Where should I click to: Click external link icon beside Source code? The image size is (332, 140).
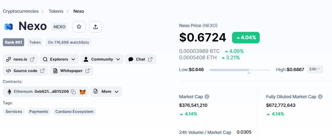pyautogui.click(x=42, y=71)
